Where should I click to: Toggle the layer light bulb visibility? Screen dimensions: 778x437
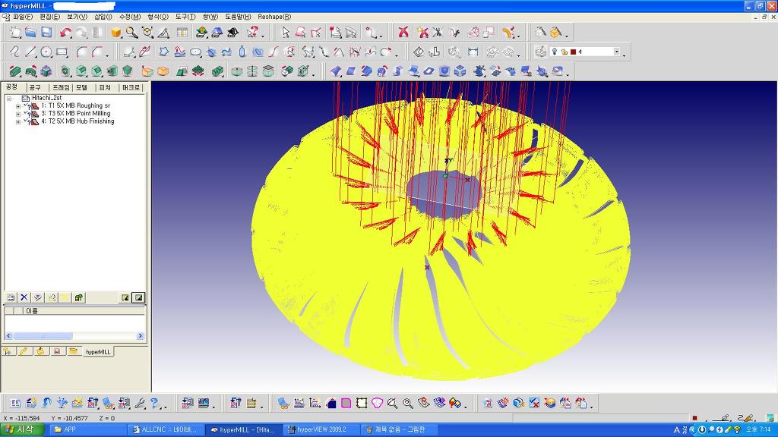(x=554, y=52)
